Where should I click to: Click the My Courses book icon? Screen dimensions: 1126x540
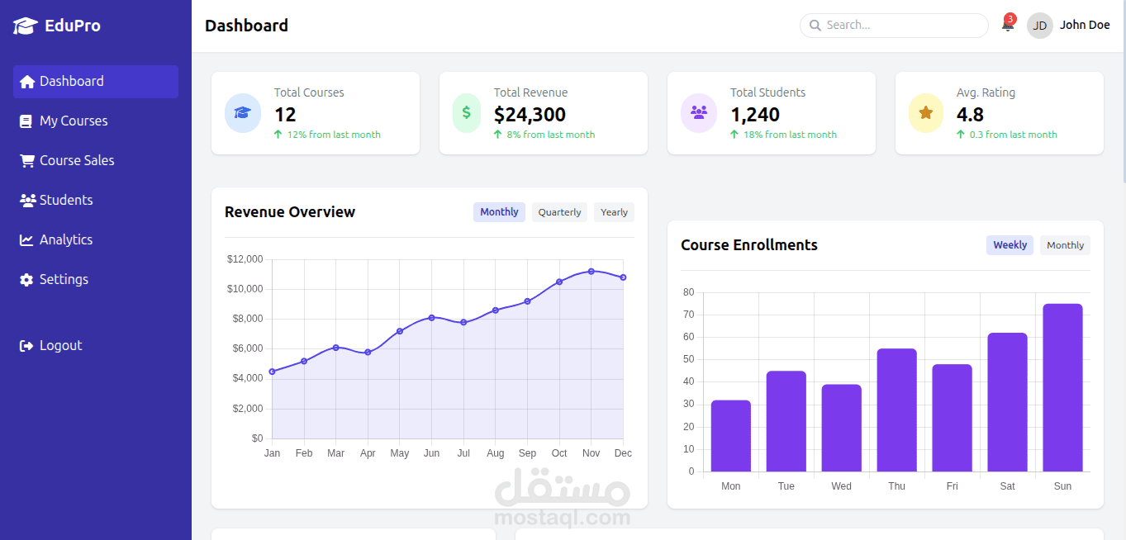[26, 121]
